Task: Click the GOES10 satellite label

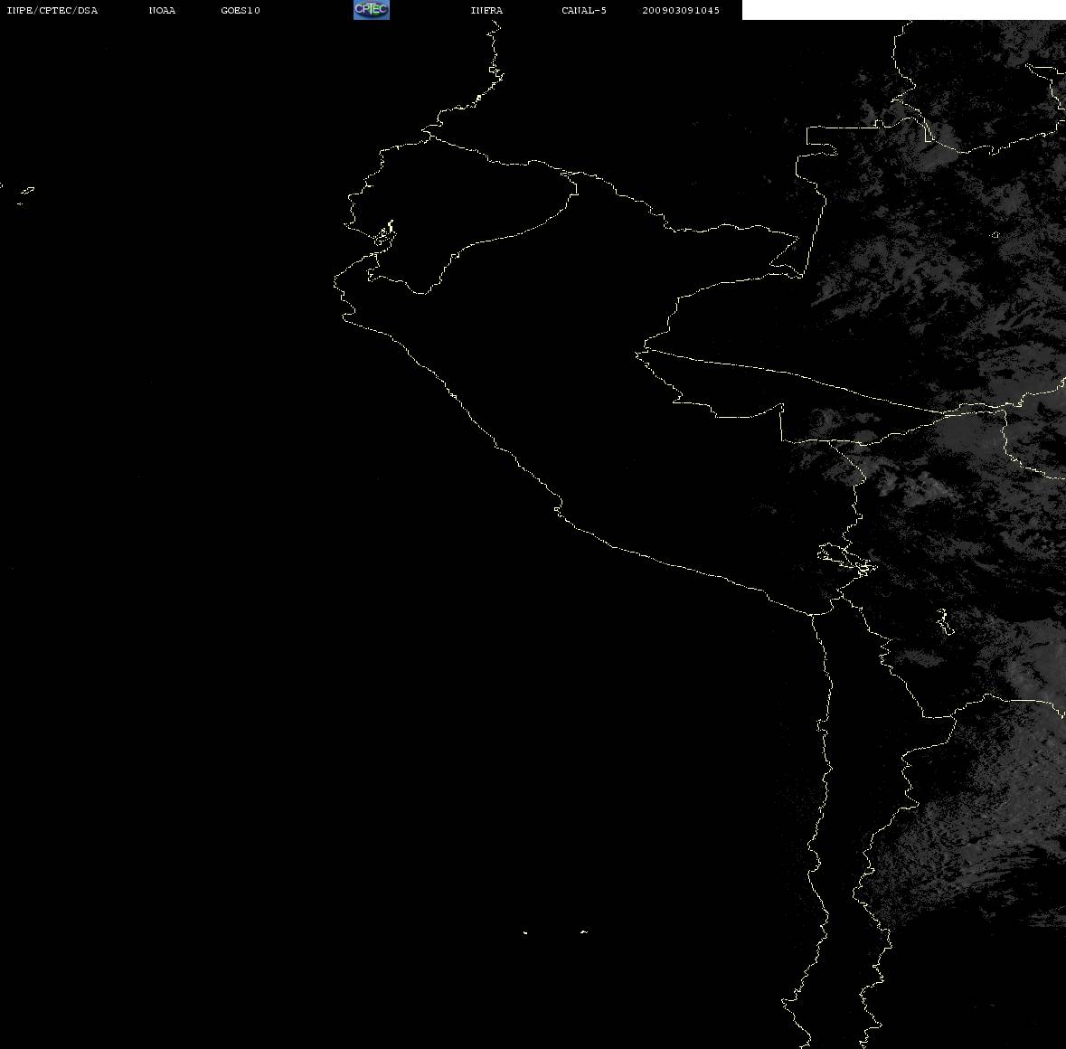Action: (241, 10)
